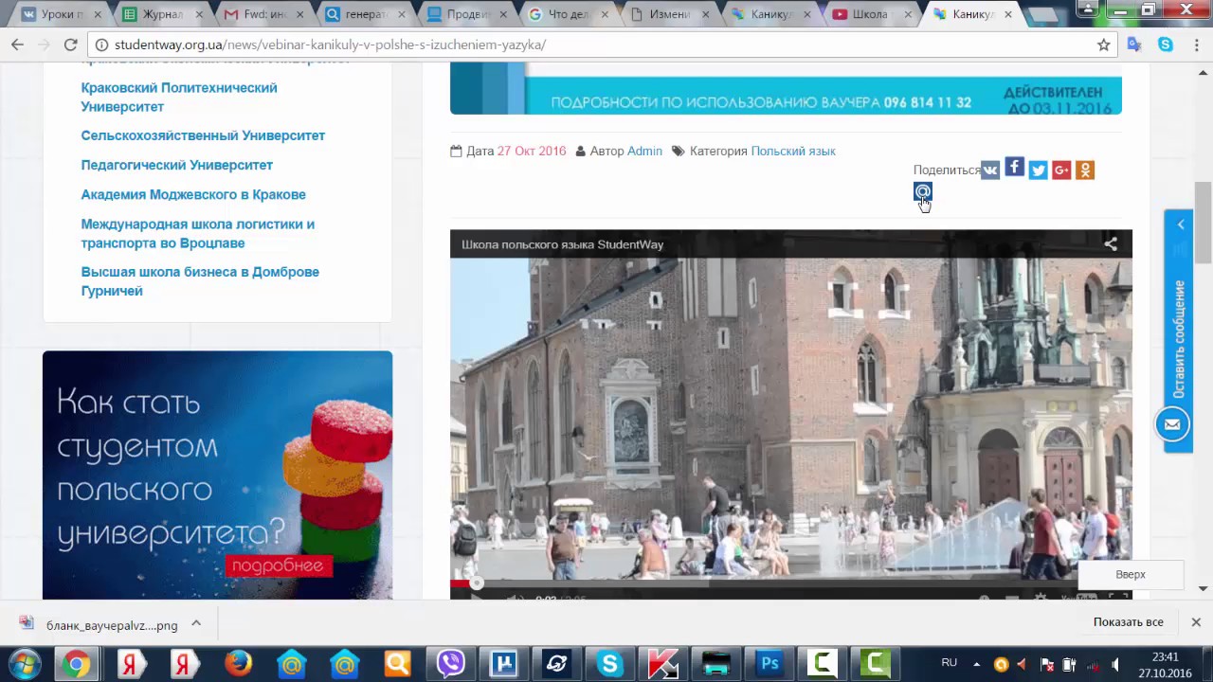This screenshot has height=682, width=1213.
Task: Click Показать все downloads button
Action: [x=1128, y=622]
